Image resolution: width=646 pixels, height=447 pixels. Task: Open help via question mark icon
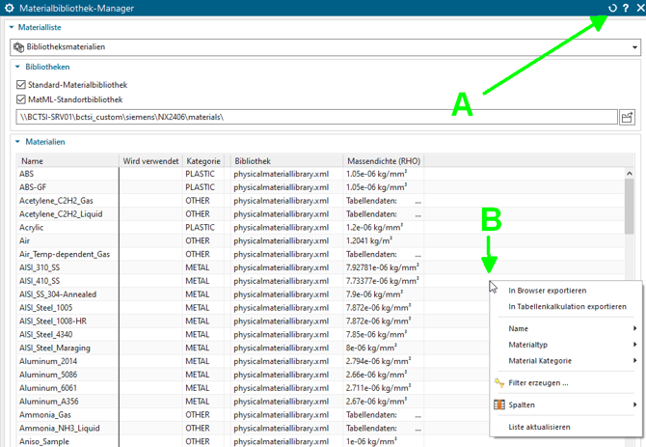pos(626,9)
